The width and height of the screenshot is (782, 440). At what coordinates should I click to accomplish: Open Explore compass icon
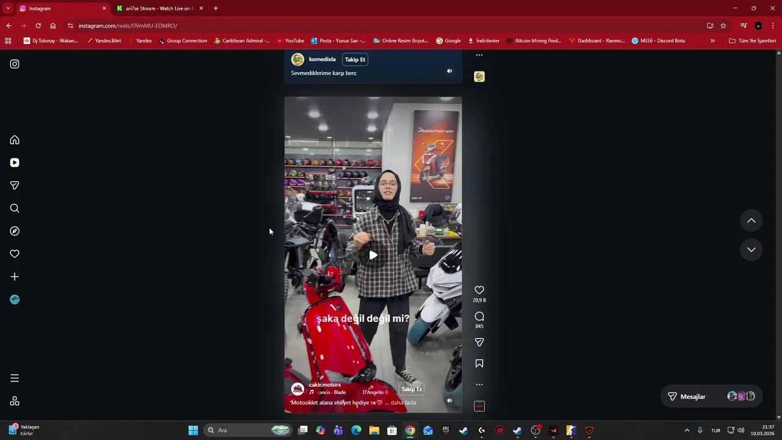click(15, 231)
